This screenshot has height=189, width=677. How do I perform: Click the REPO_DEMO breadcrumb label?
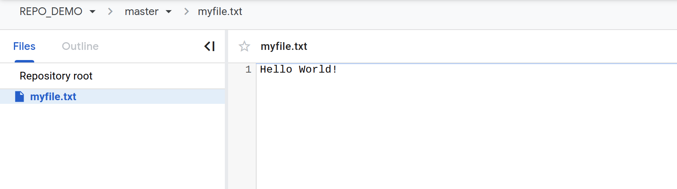tap(51, 11)
